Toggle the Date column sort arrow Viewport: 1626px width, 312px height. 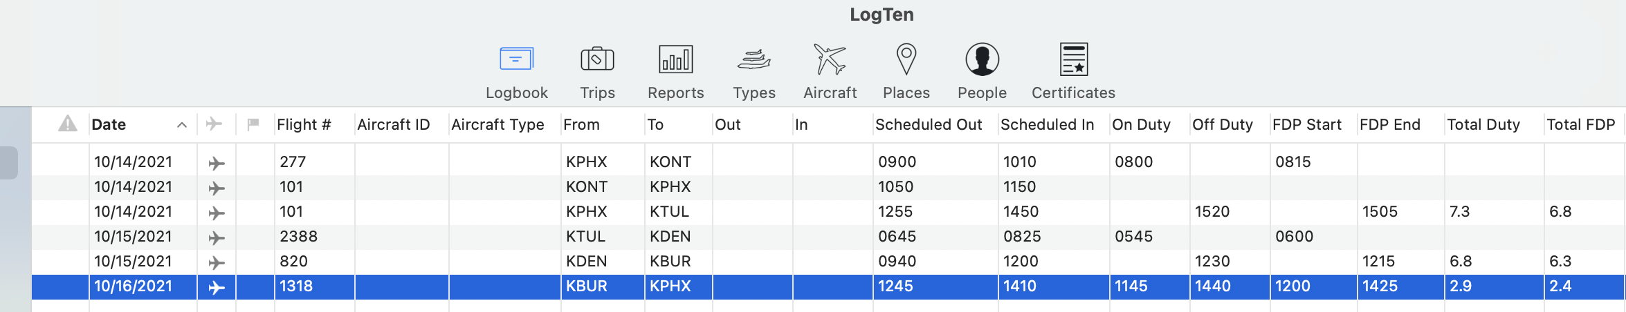tap(181, 125)
